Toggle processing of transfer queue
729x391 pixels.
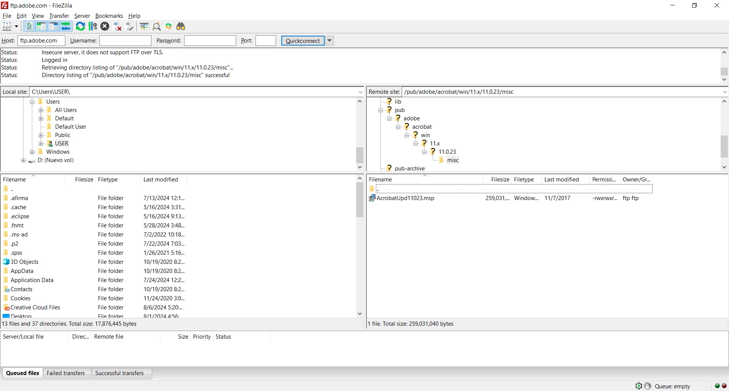pos(93,26)
